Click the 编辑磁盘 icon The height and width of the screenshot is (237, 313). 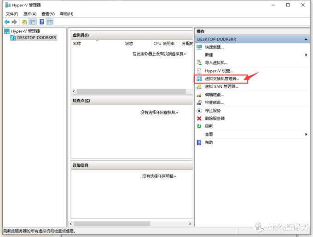click(x=199, y=95)
